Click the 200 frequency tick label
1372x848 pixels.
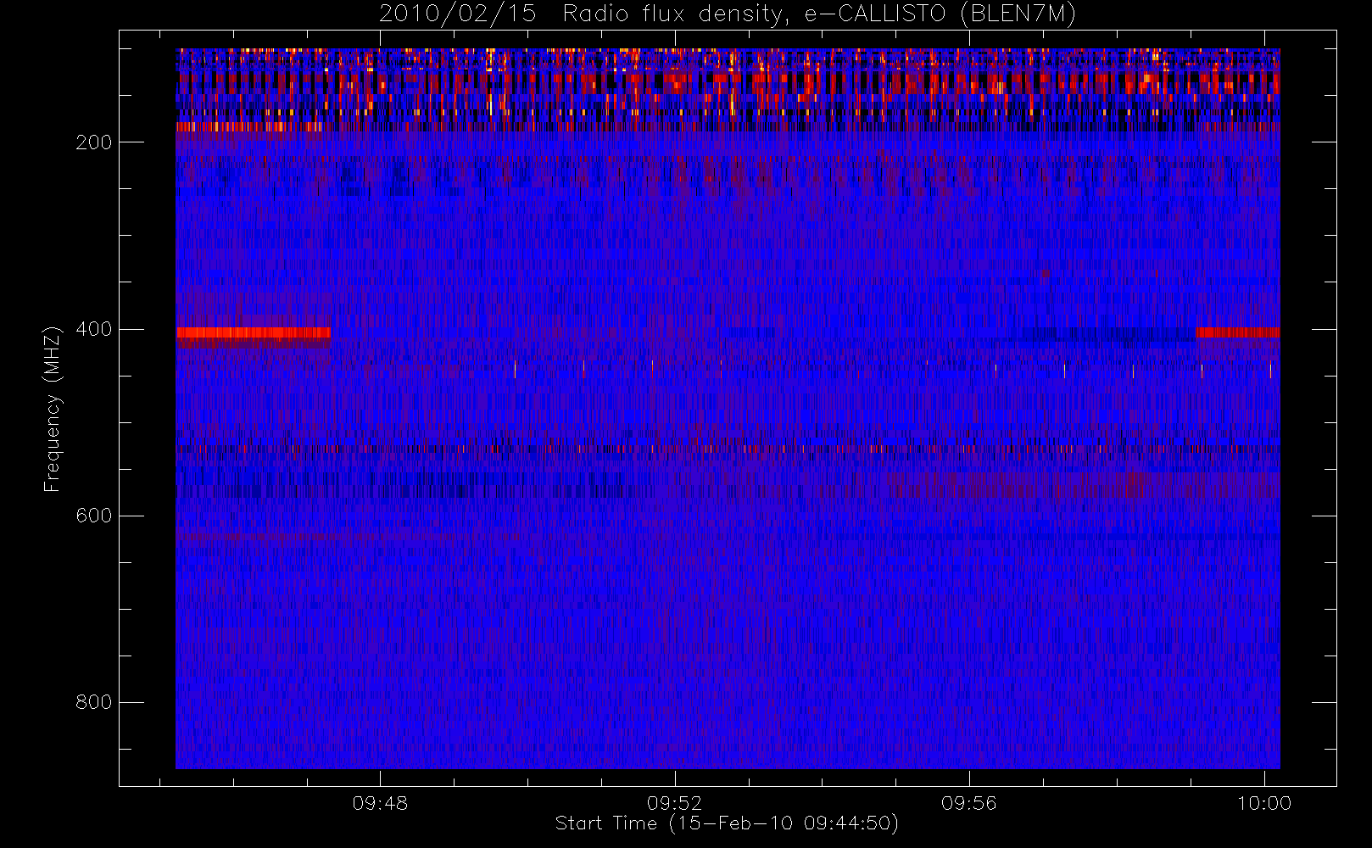[x=93, y=142]
